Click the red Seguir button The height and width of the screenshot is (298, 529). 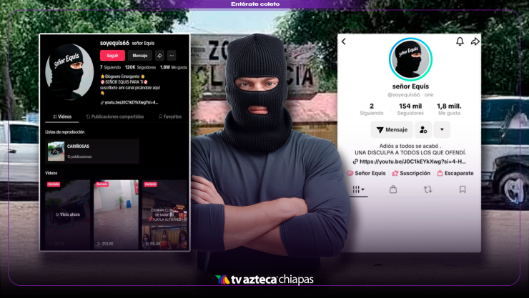pyautogui.click(x=112, y=55)
